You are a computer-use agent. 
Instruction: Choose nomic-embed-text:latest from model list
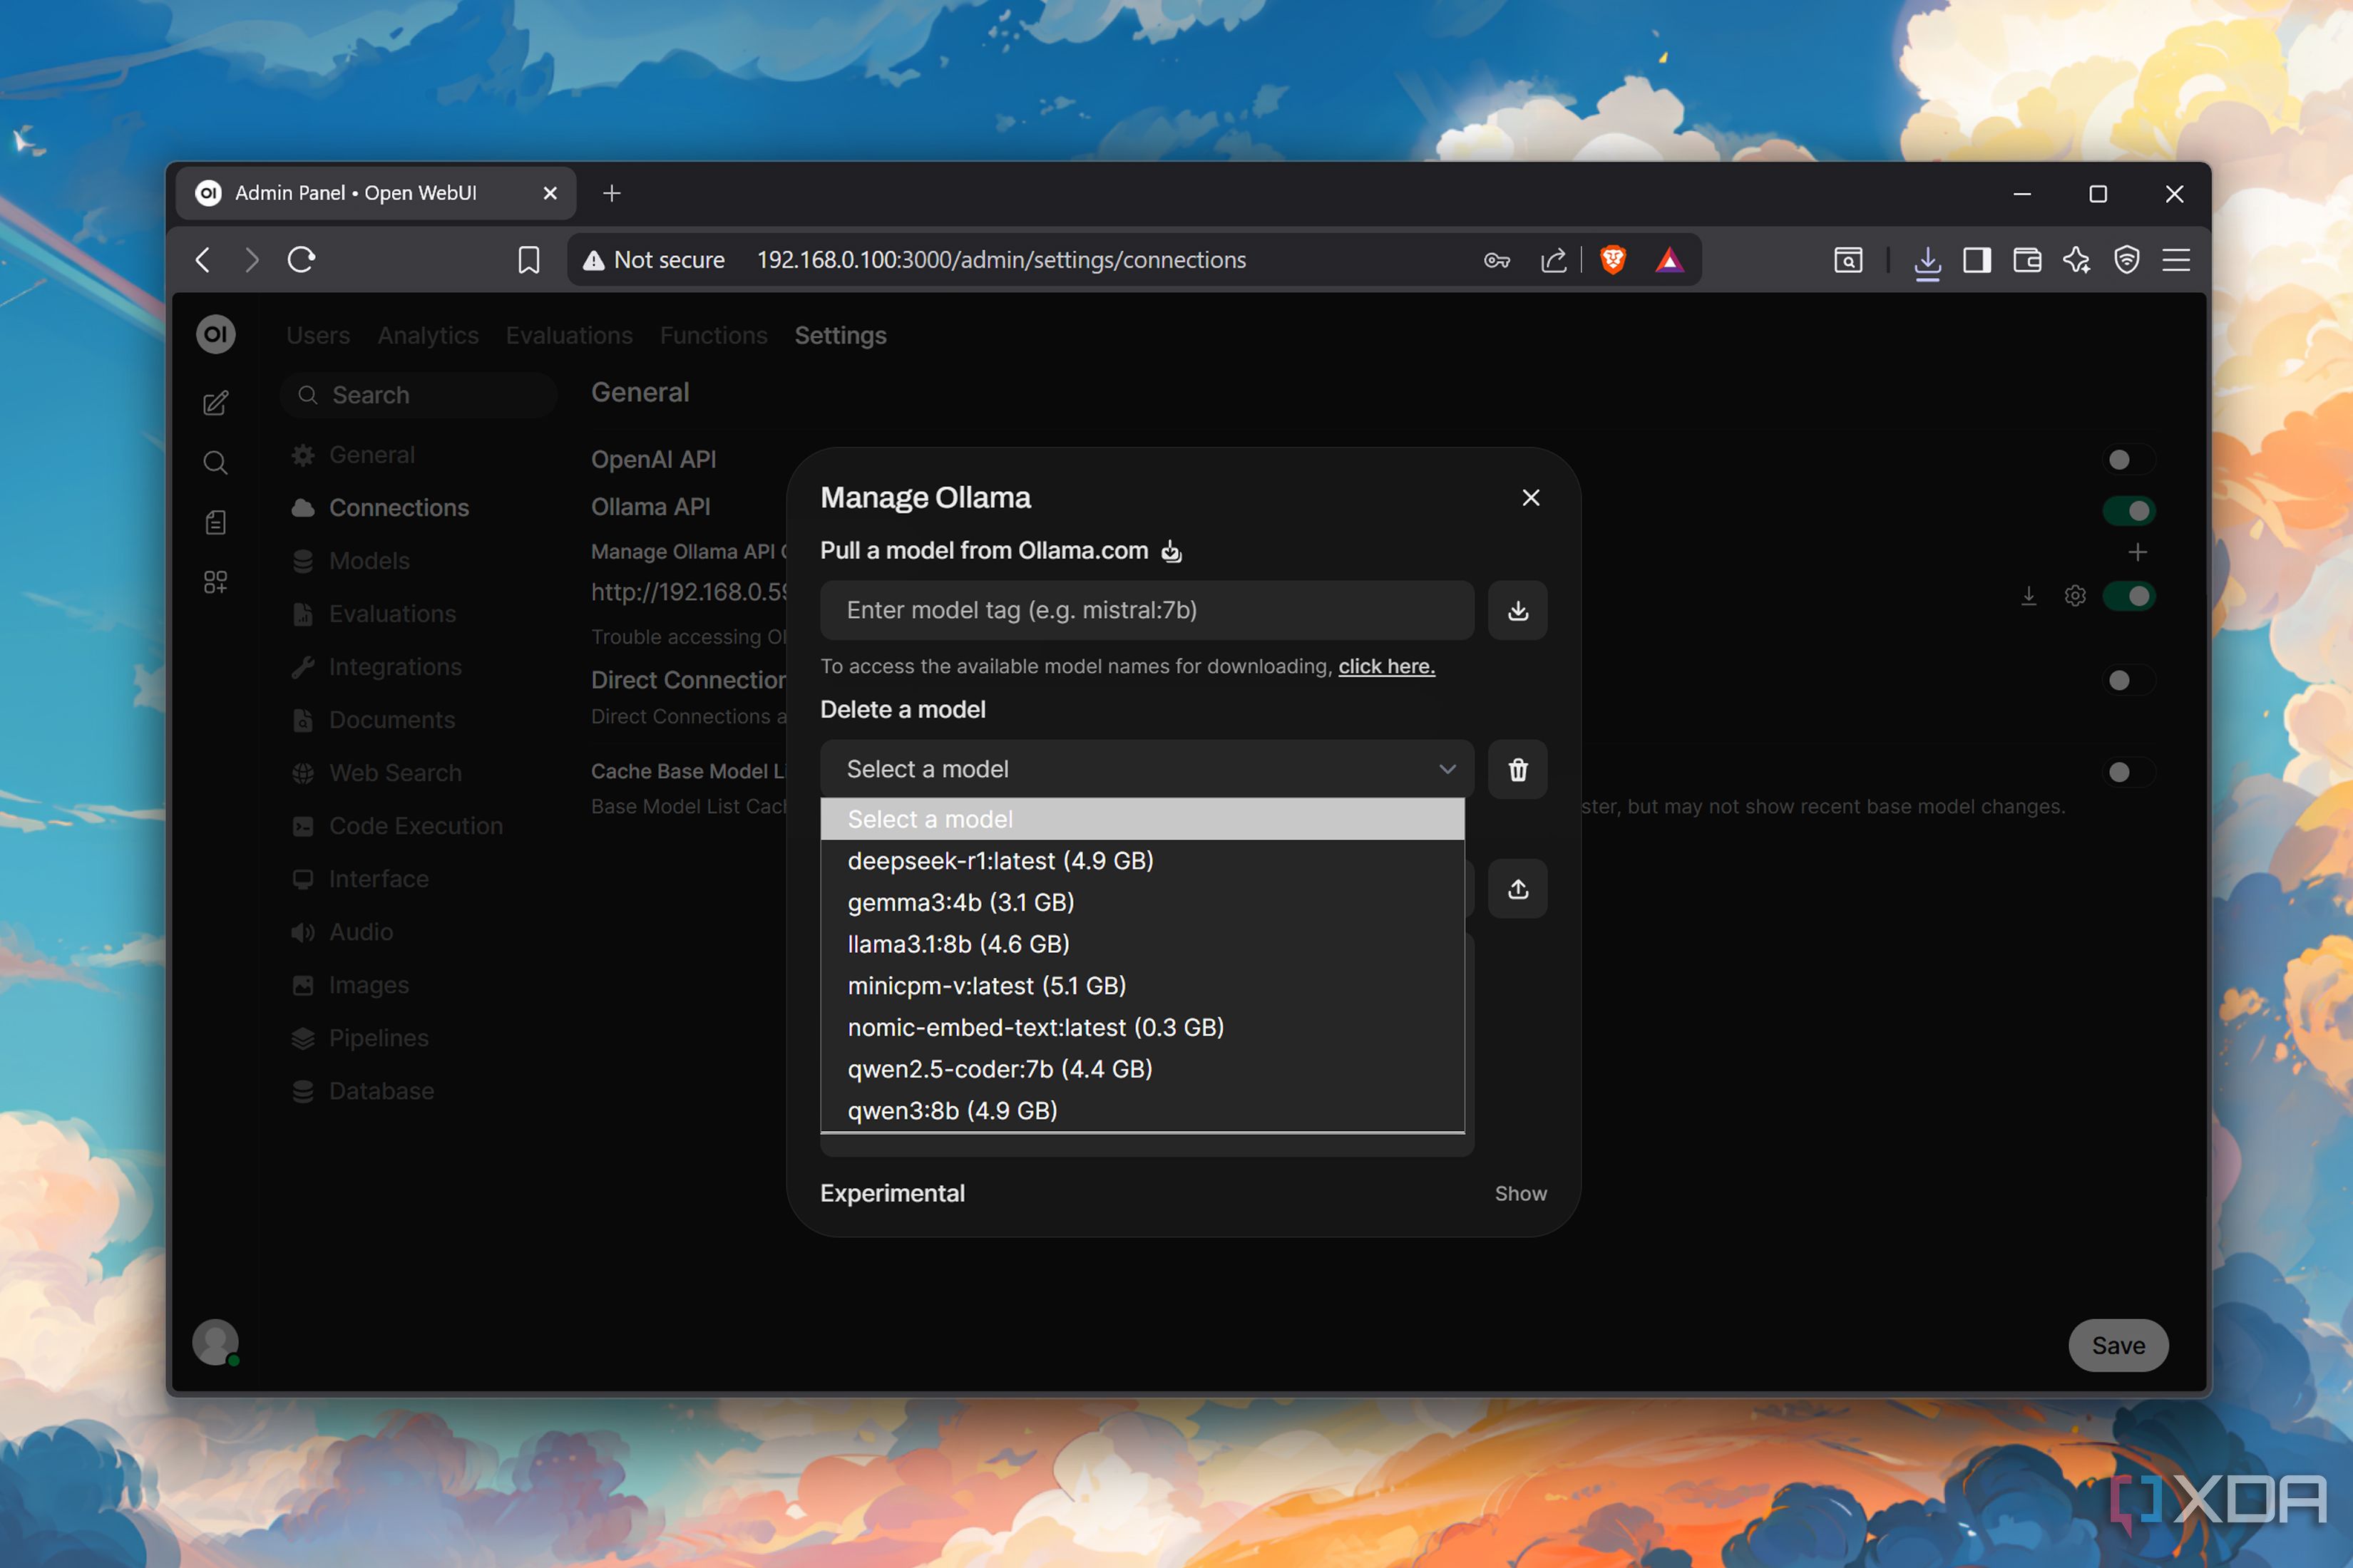1142,1027
